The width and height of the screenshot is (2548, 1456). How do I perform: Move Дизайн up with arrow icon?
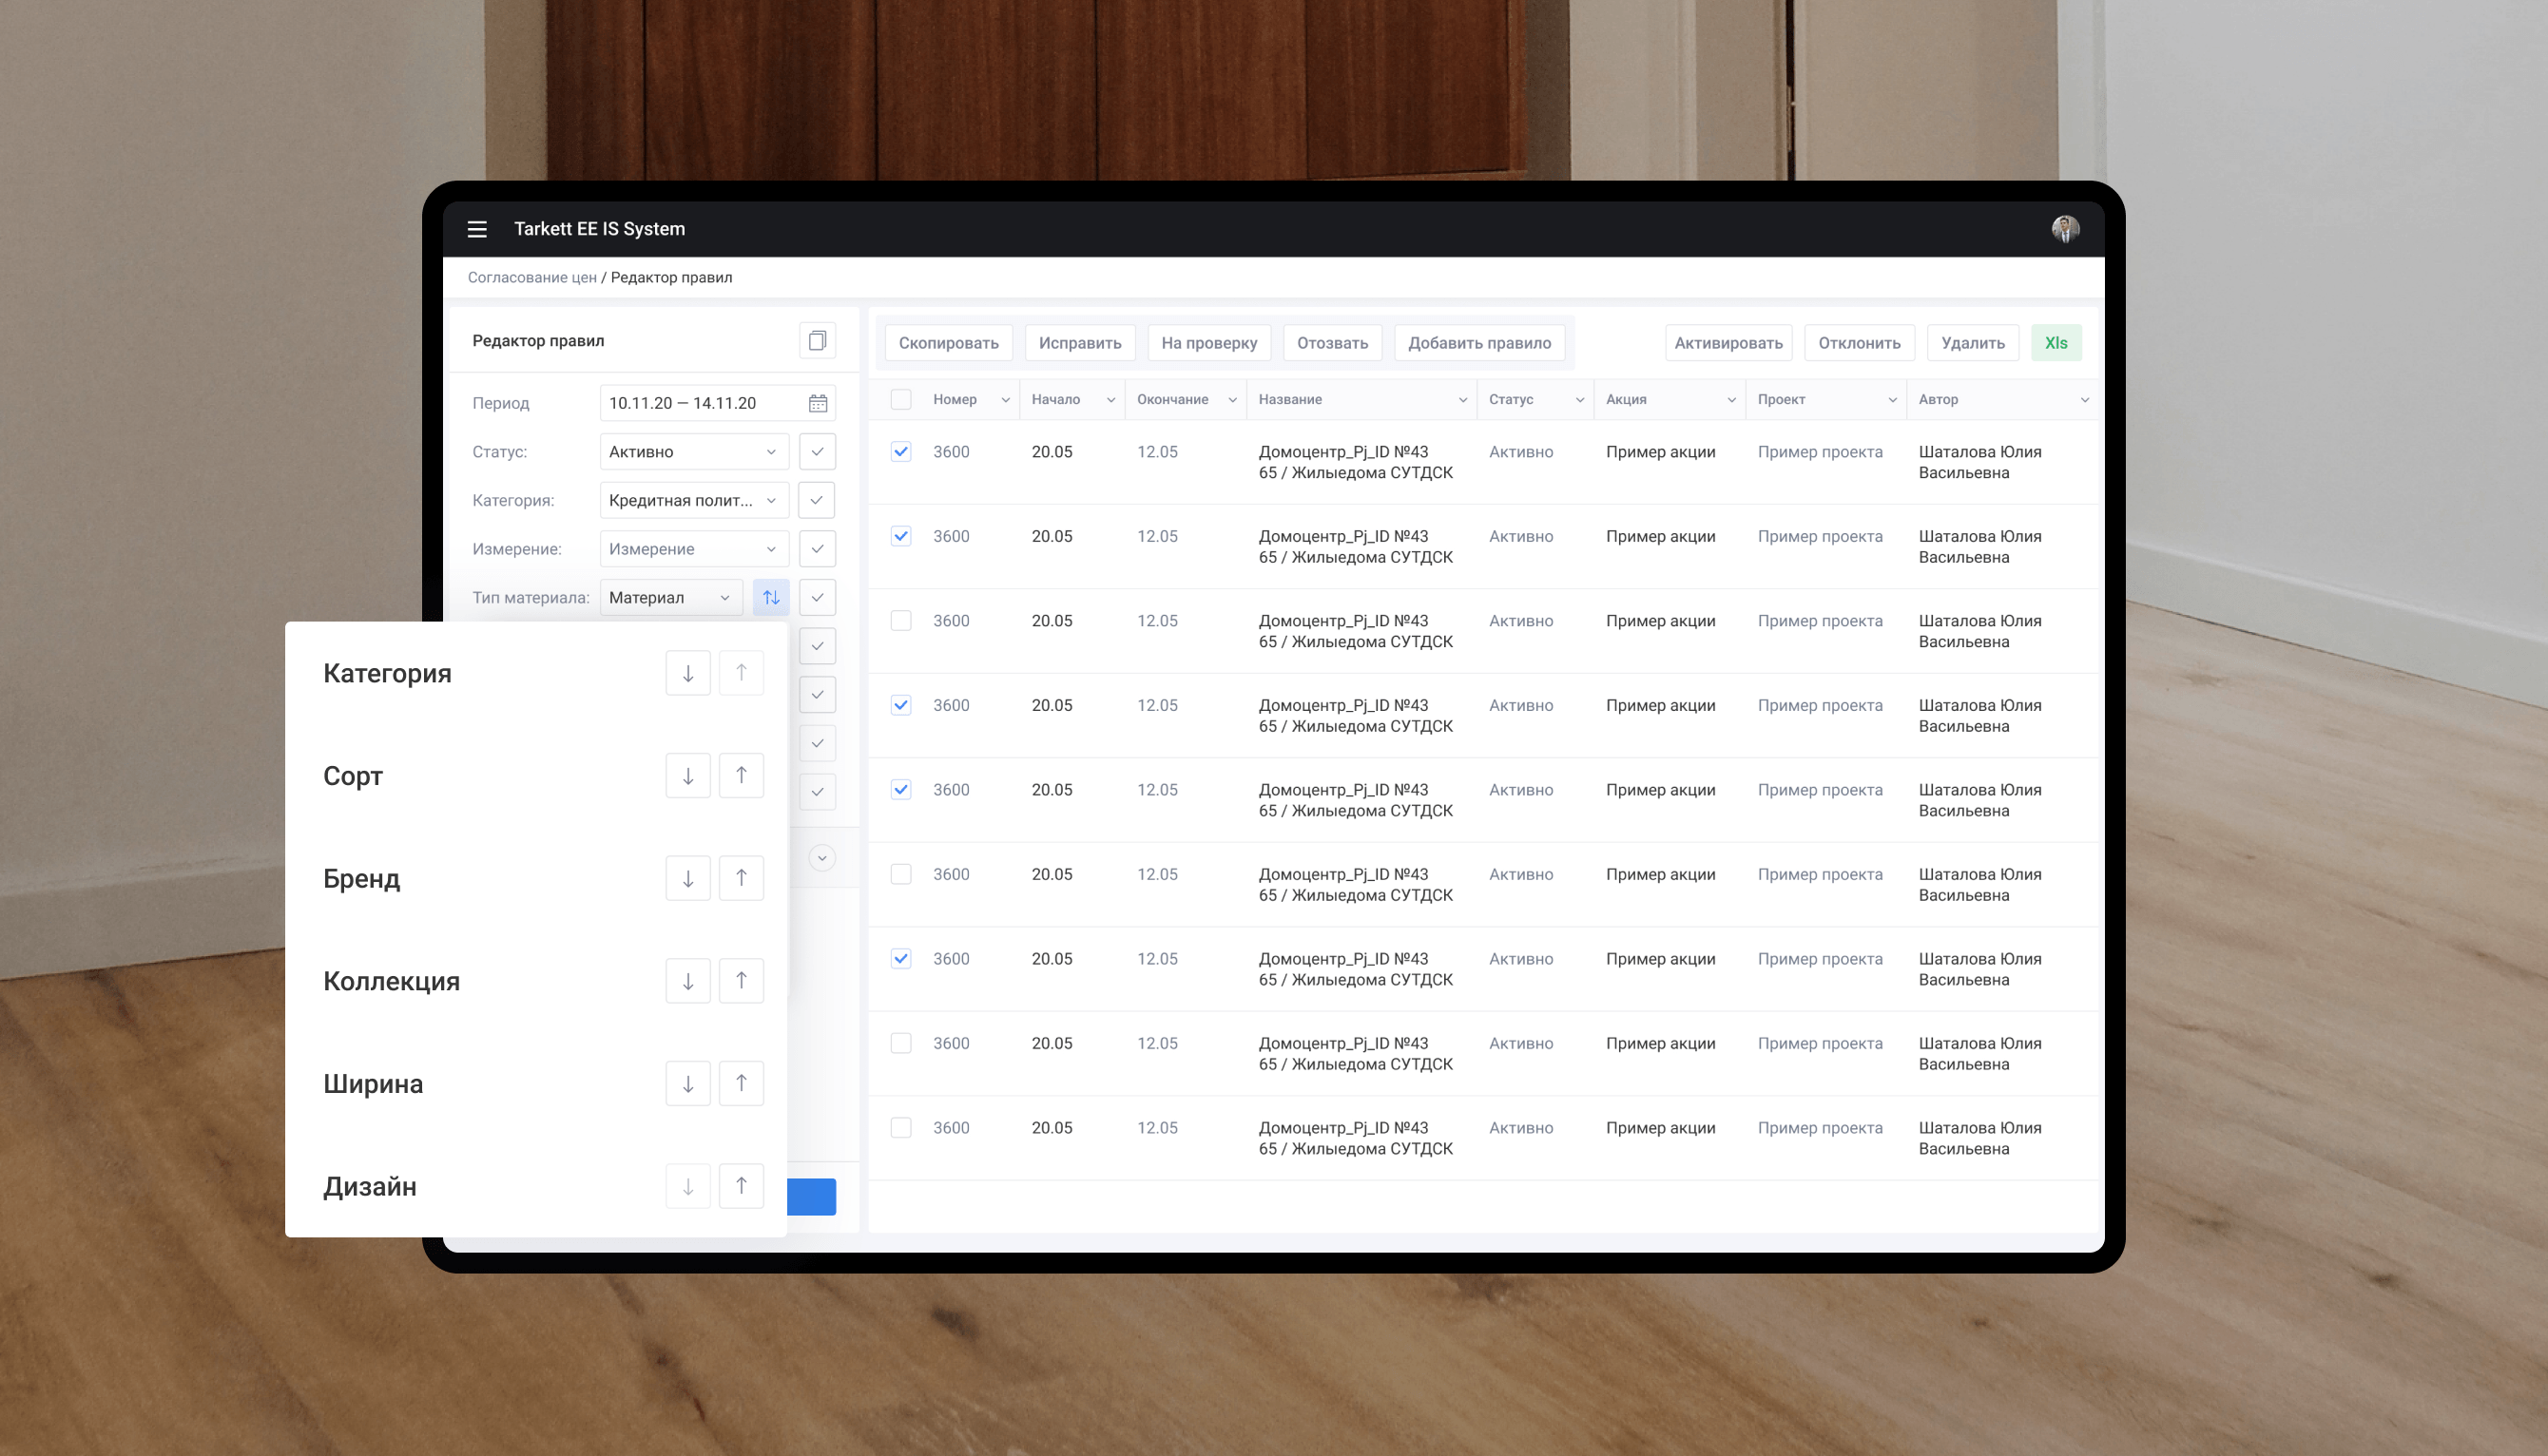point(742,1186)
